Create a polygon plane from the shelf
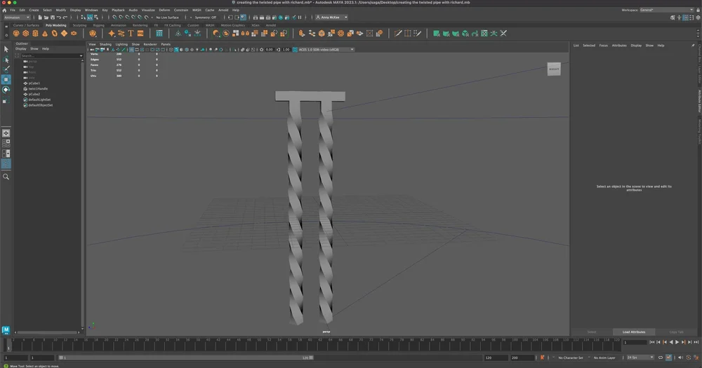This screenshot has width=702, height=368. tap(64, 34)
